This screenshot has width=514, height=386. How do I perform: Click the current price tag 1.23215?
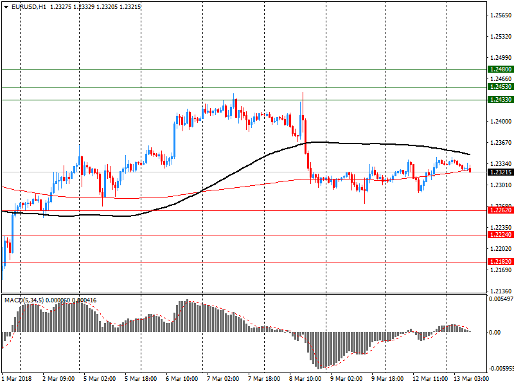click(500, 172)
